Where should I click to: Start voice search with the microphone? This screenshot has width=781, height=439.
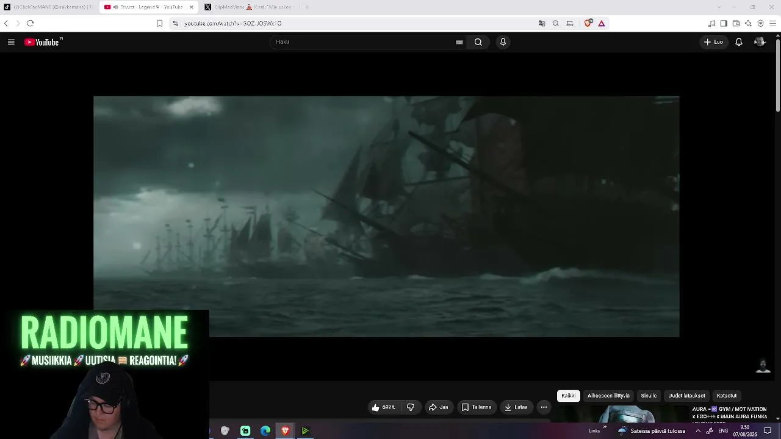[x=503, y=42]
